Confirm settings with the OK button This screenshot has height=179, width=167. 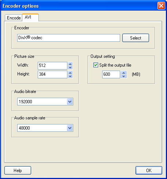point(149,170)
